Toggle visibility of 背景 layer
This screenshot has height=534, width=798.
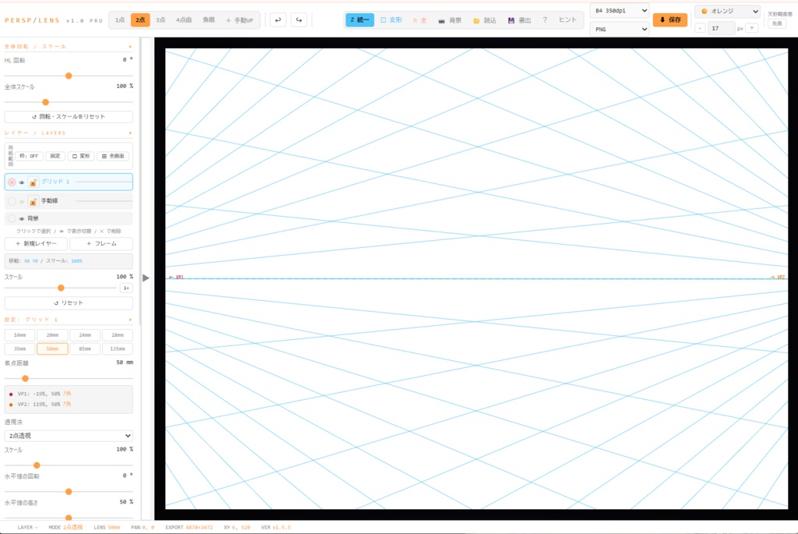click(x=22, y=218)
